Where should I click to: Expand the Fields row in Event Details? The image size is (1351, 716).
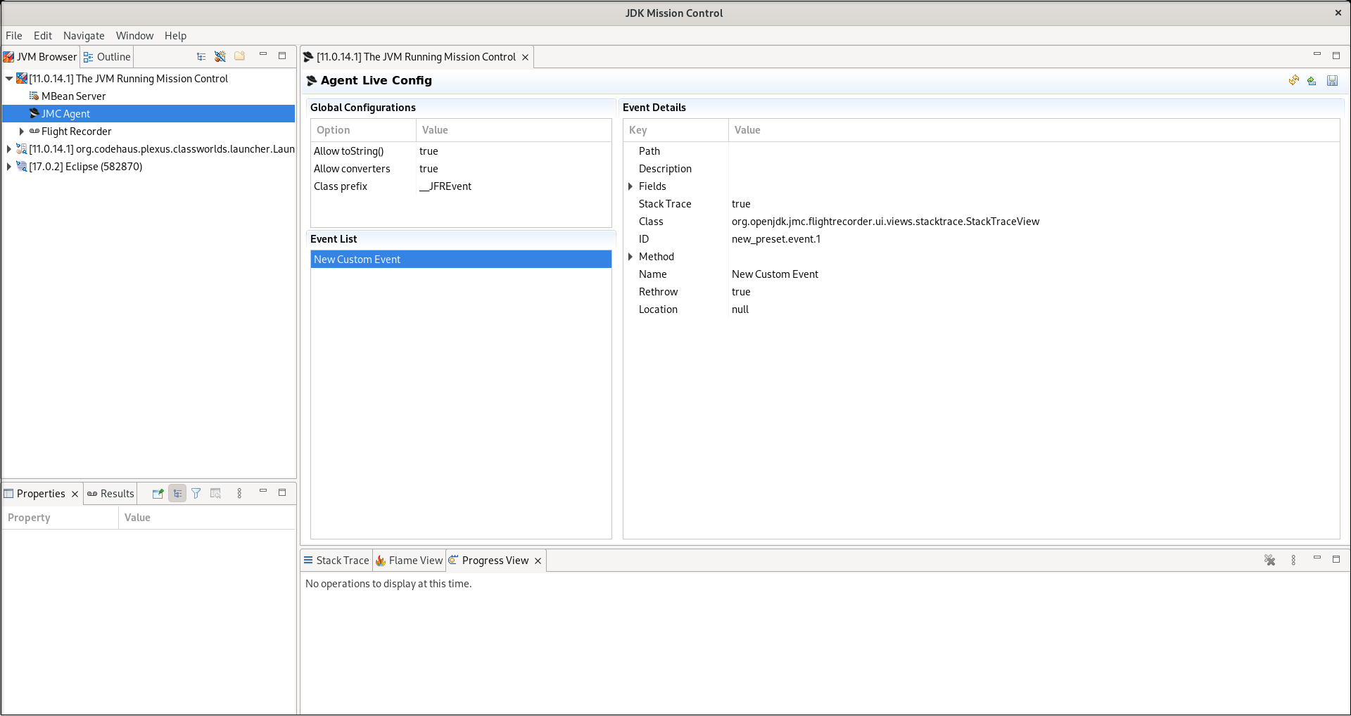(x=630, y=186)
